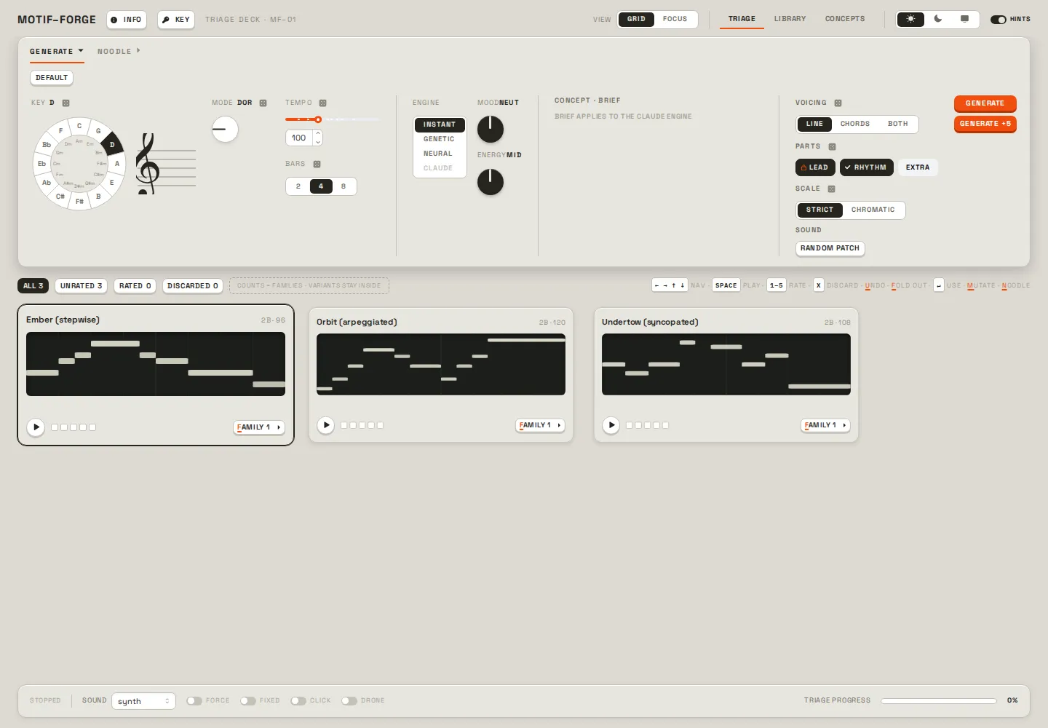Image resolution: width=1048 pixels, height=728 pixels.
Task: Rate Ember with the first rating square
Action: click(55, 427)
